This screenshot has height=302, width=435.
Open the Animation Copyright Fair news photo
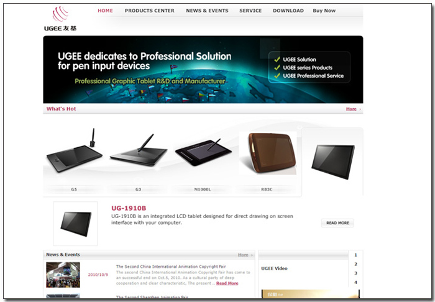click(x=63, y=275)
